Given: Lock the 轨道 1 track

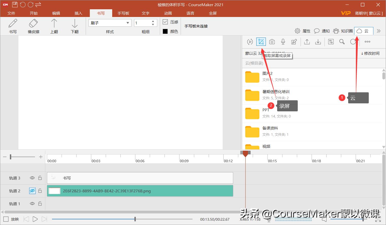Looking at the screenshot, I should (40, 203).
